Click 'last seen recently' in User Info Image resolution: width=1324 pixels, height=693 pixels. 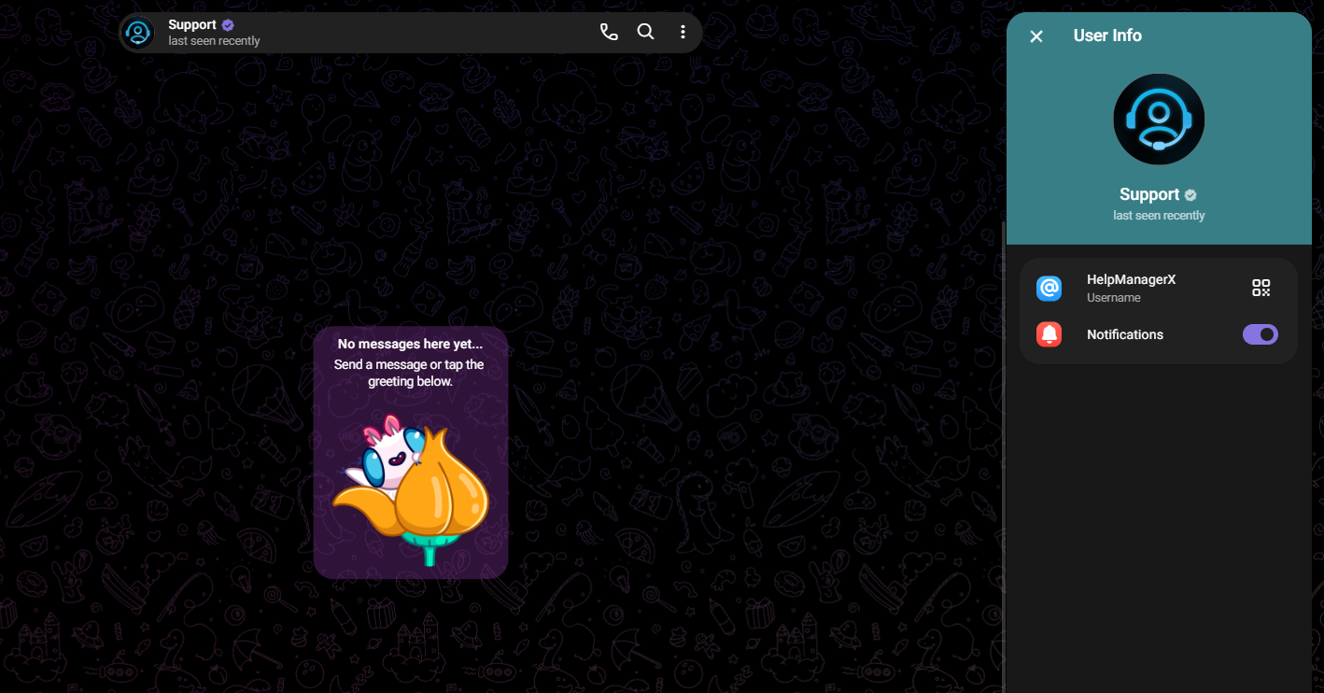pyautogui.click(x=1159, y=216)
